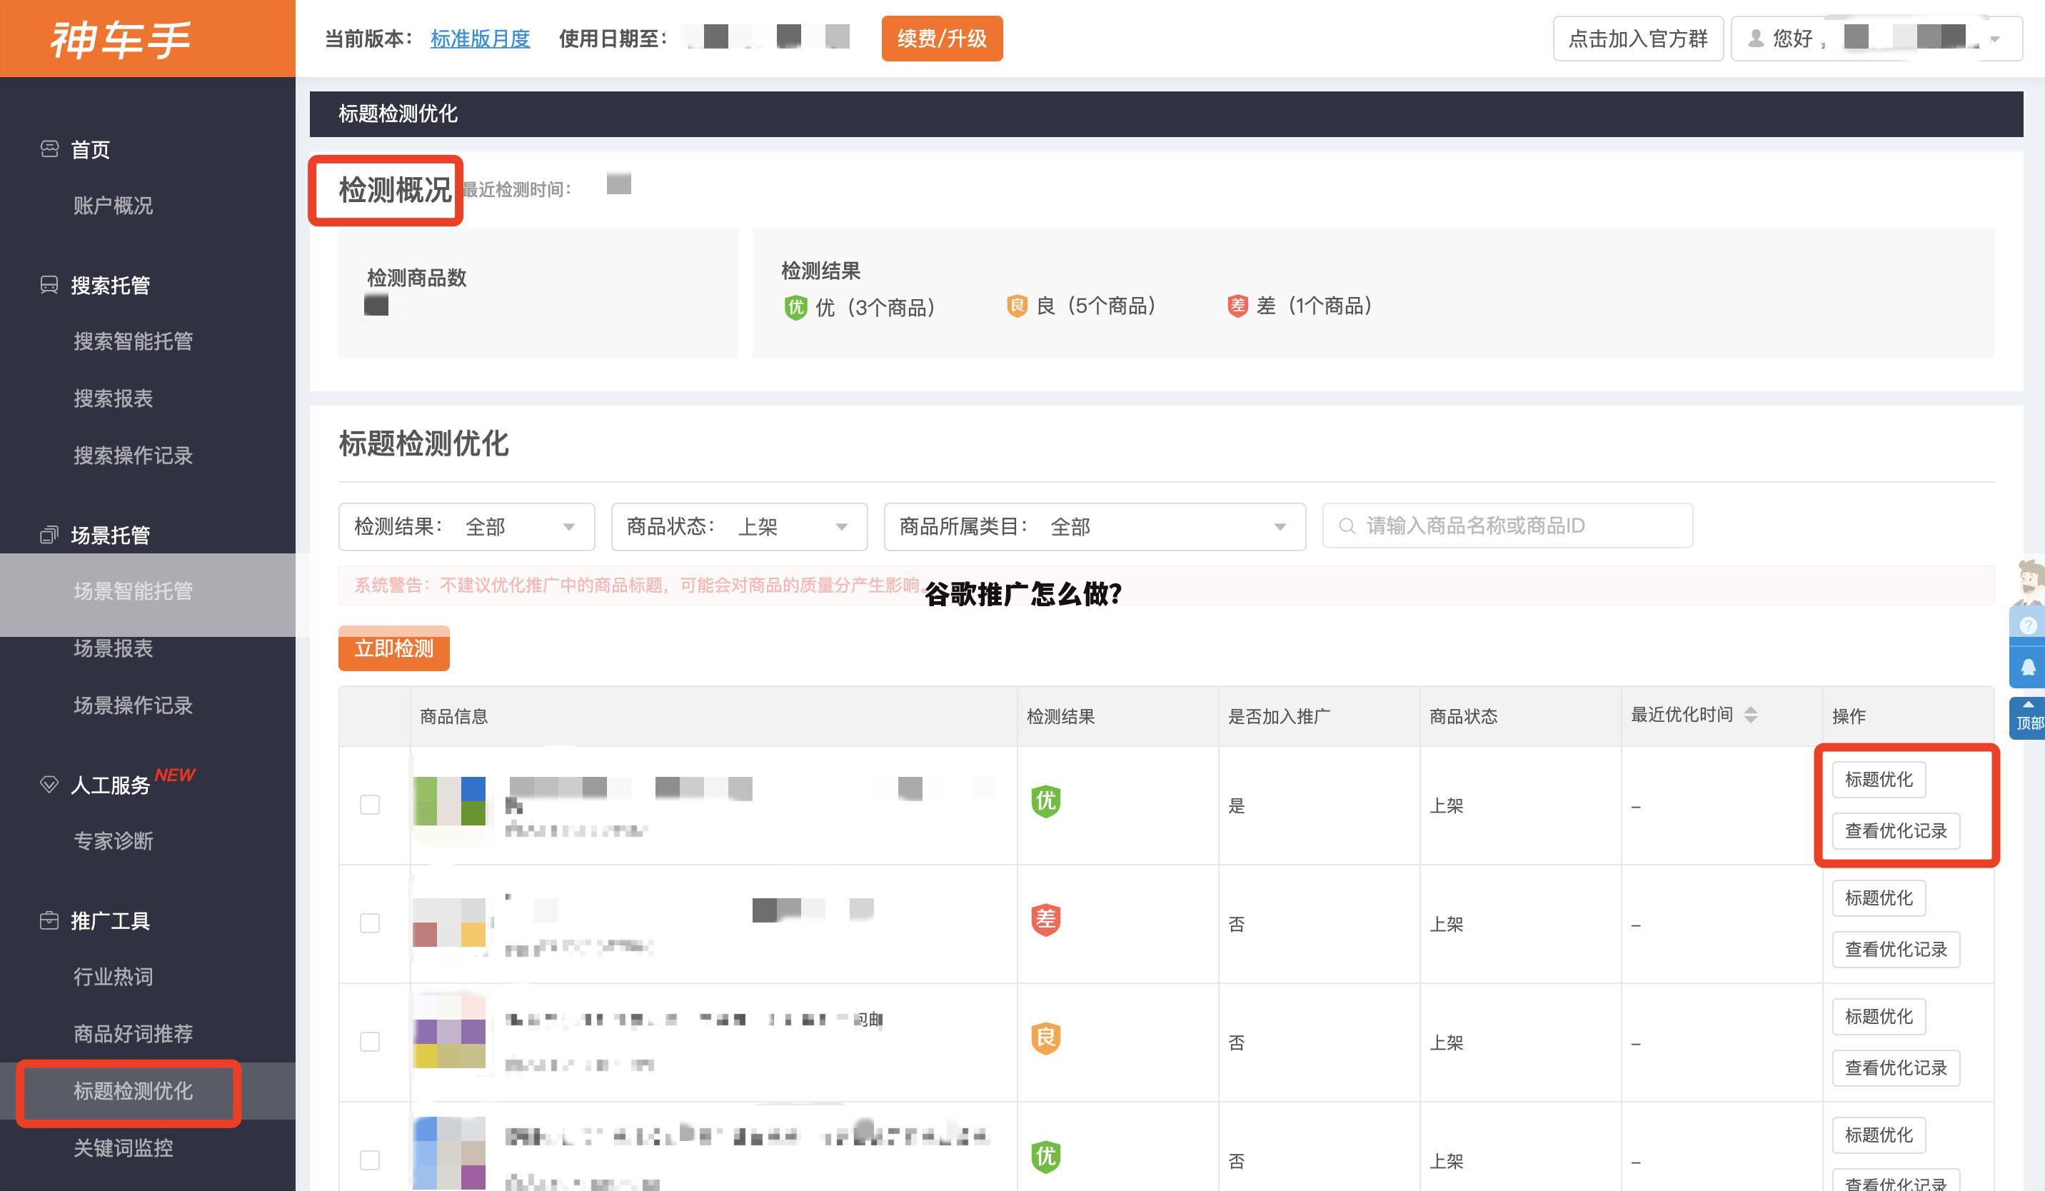This screenshot has width=2045, height=1191.
Task: Click the 场景托管 sidebar icon
Action: (49, 535)
